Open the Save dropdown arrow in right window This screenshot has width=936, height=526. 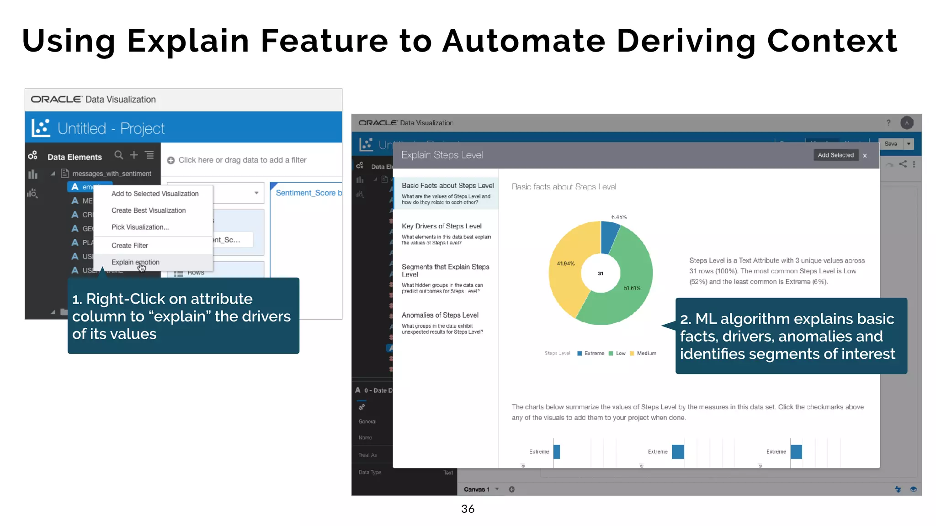pos(909,143)
